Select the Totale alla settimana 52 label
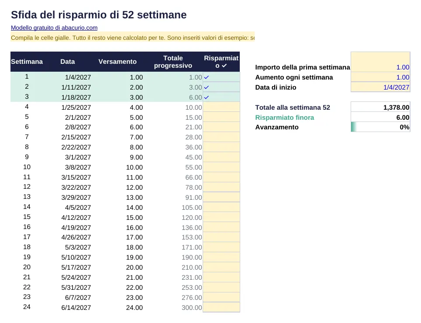The image size is (421, 323). (293, 108)
